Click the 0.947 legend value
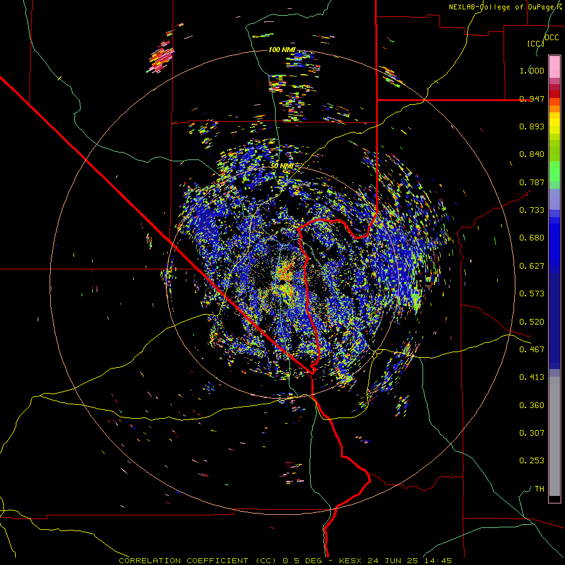 [532, 99]
